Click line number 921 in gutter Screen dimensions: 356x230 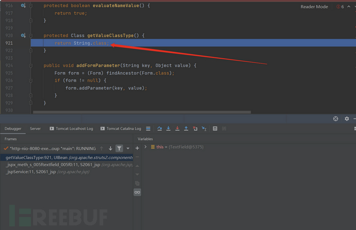click(9, 43)
